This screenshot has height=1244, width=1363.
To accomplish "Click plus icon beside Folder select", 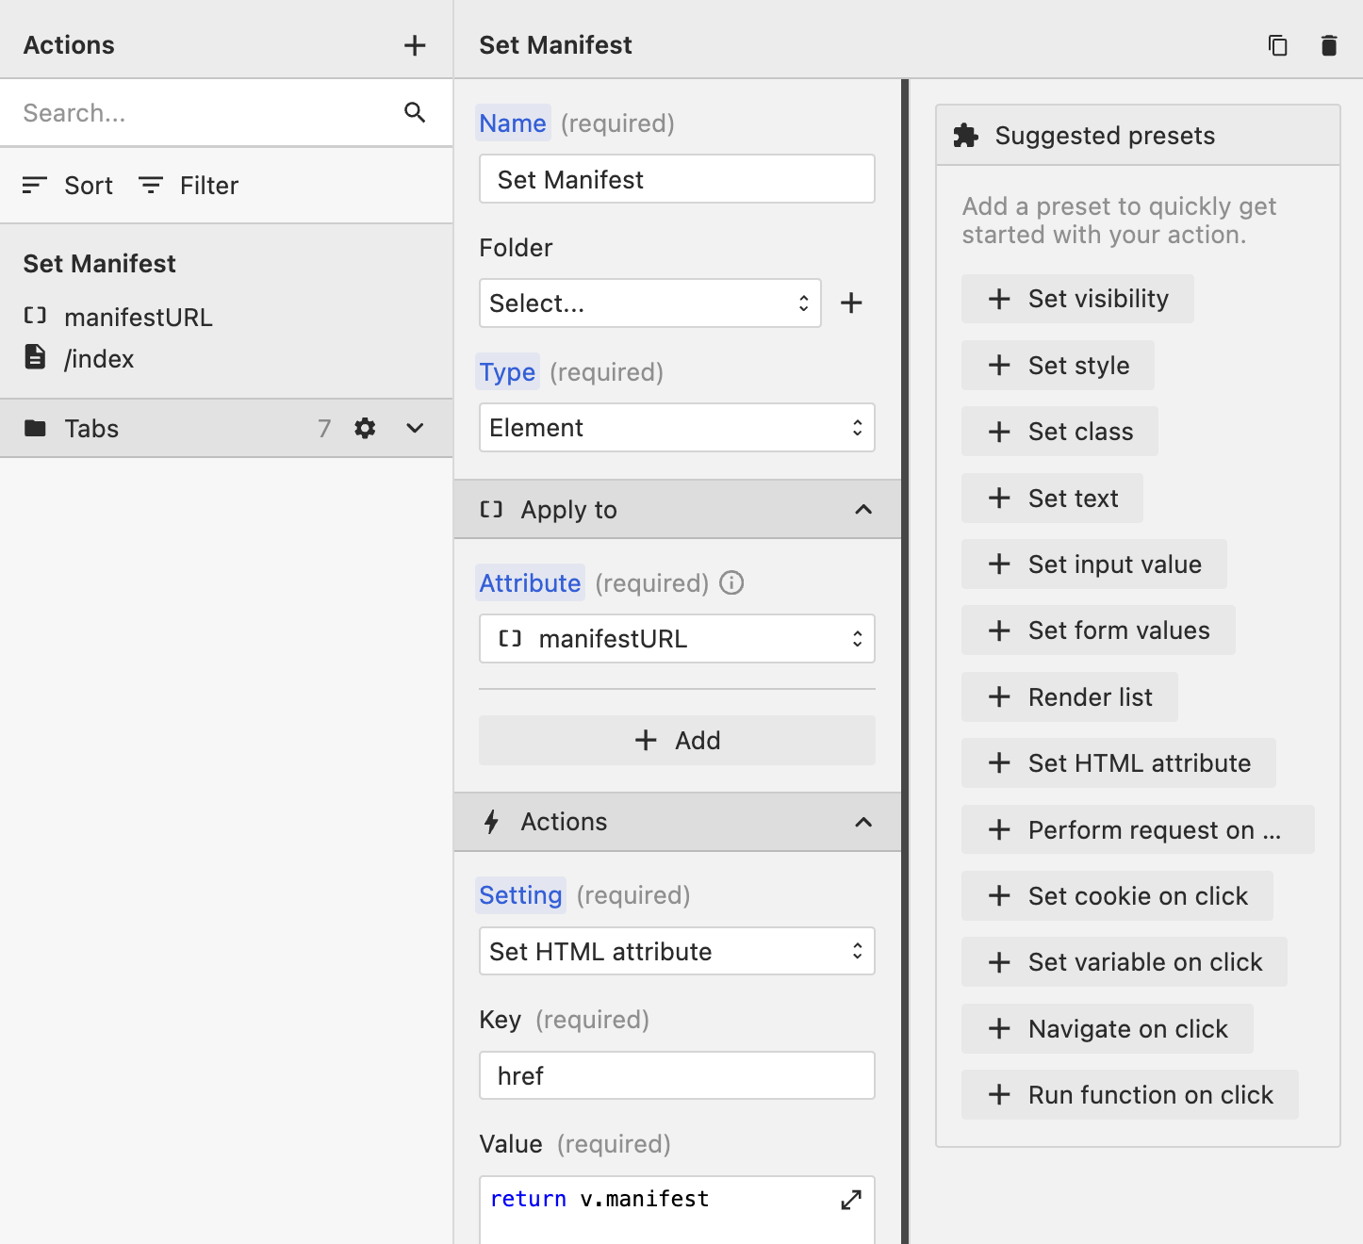I will 851,303.
